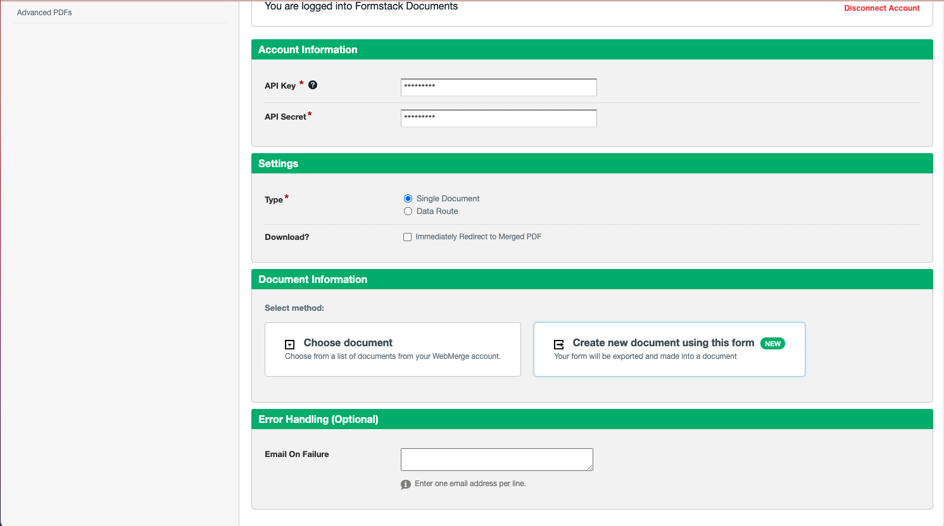Click into the Email On Failure text area
The width and height of the screenshot is (944, 526).
pos(496,459)
